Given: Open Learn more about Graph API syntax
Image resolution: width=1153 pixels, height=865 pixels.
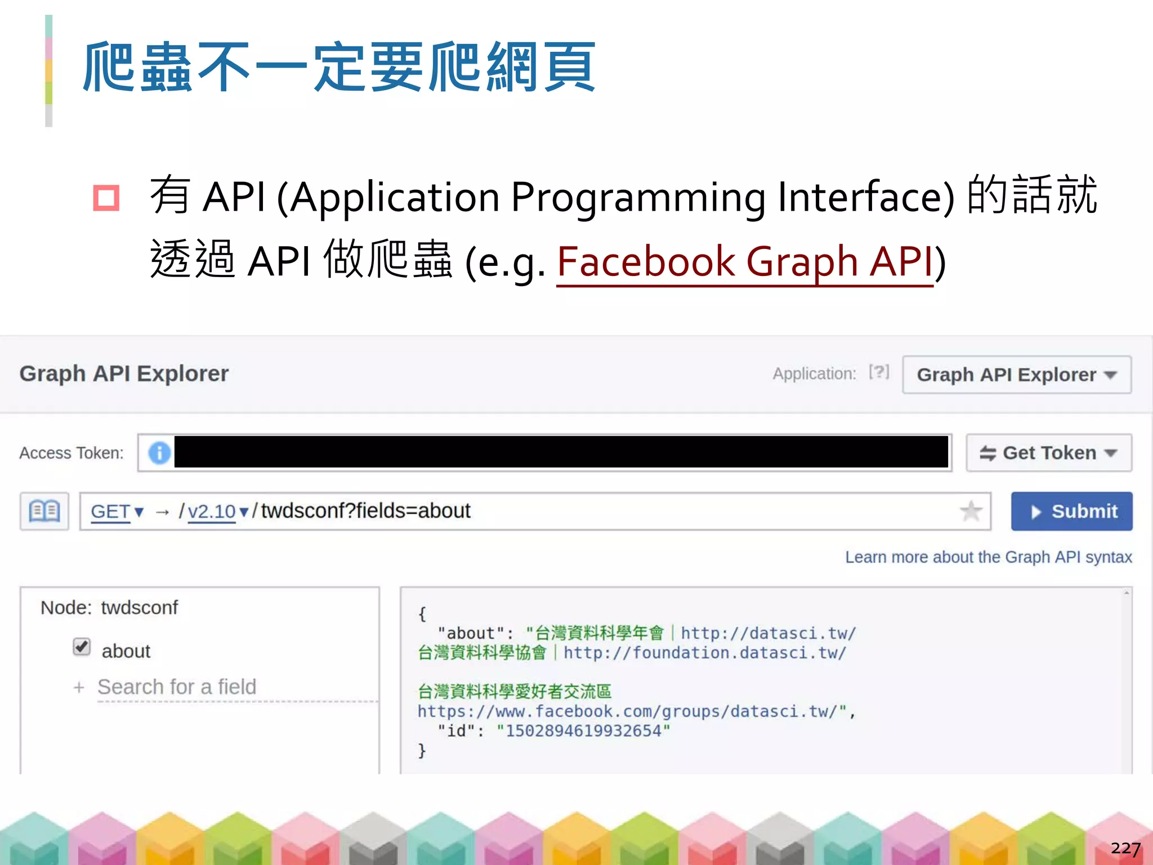Looking at the screenshot, I should pos(988,557).
